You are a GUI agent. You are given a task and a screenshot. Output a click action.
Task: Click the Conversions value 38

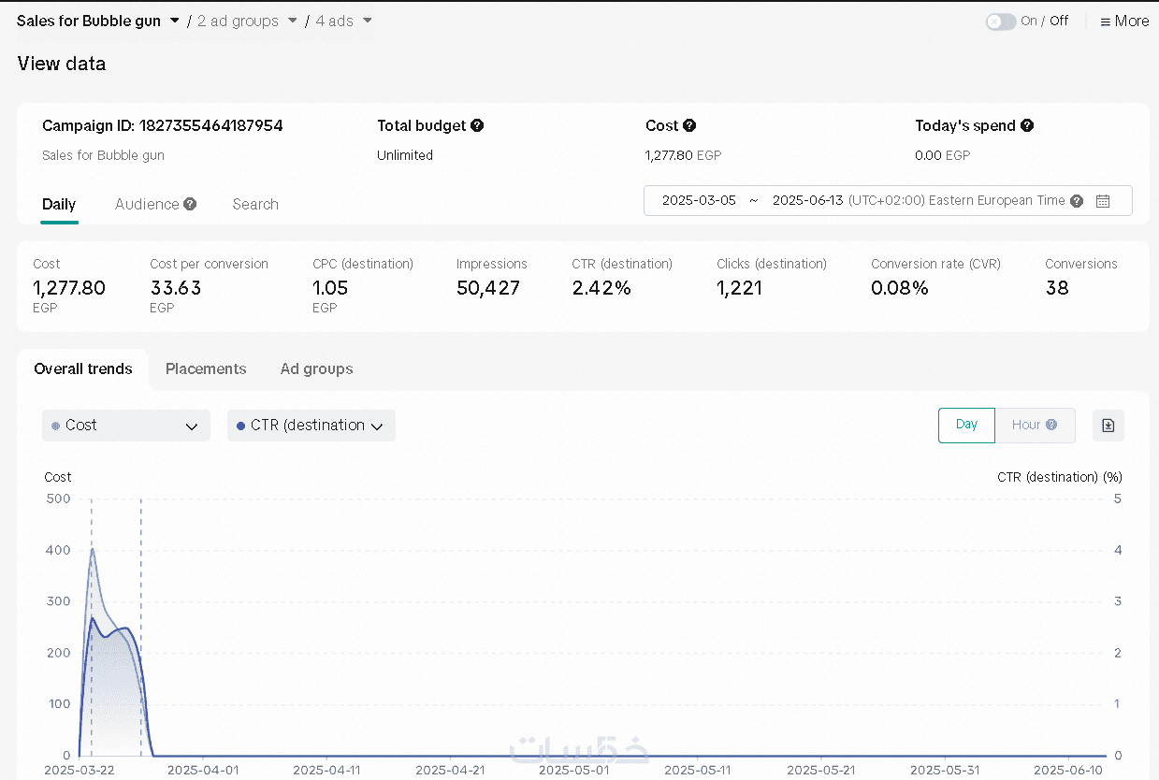[x=1057, y=288]
